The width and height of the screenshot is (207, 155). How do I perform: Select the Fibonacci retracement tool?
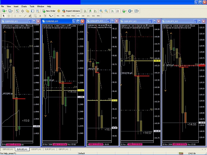[35, 16]
